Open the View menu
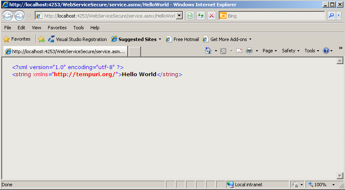The width and height of the screenshot is (345, 190). (36, 28)
